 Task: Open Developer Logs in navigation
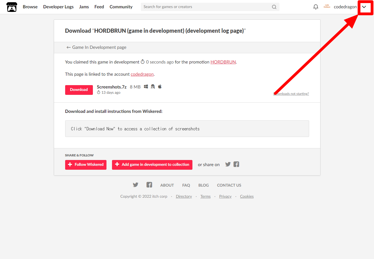pyautogui.click(x=58, y=7)
